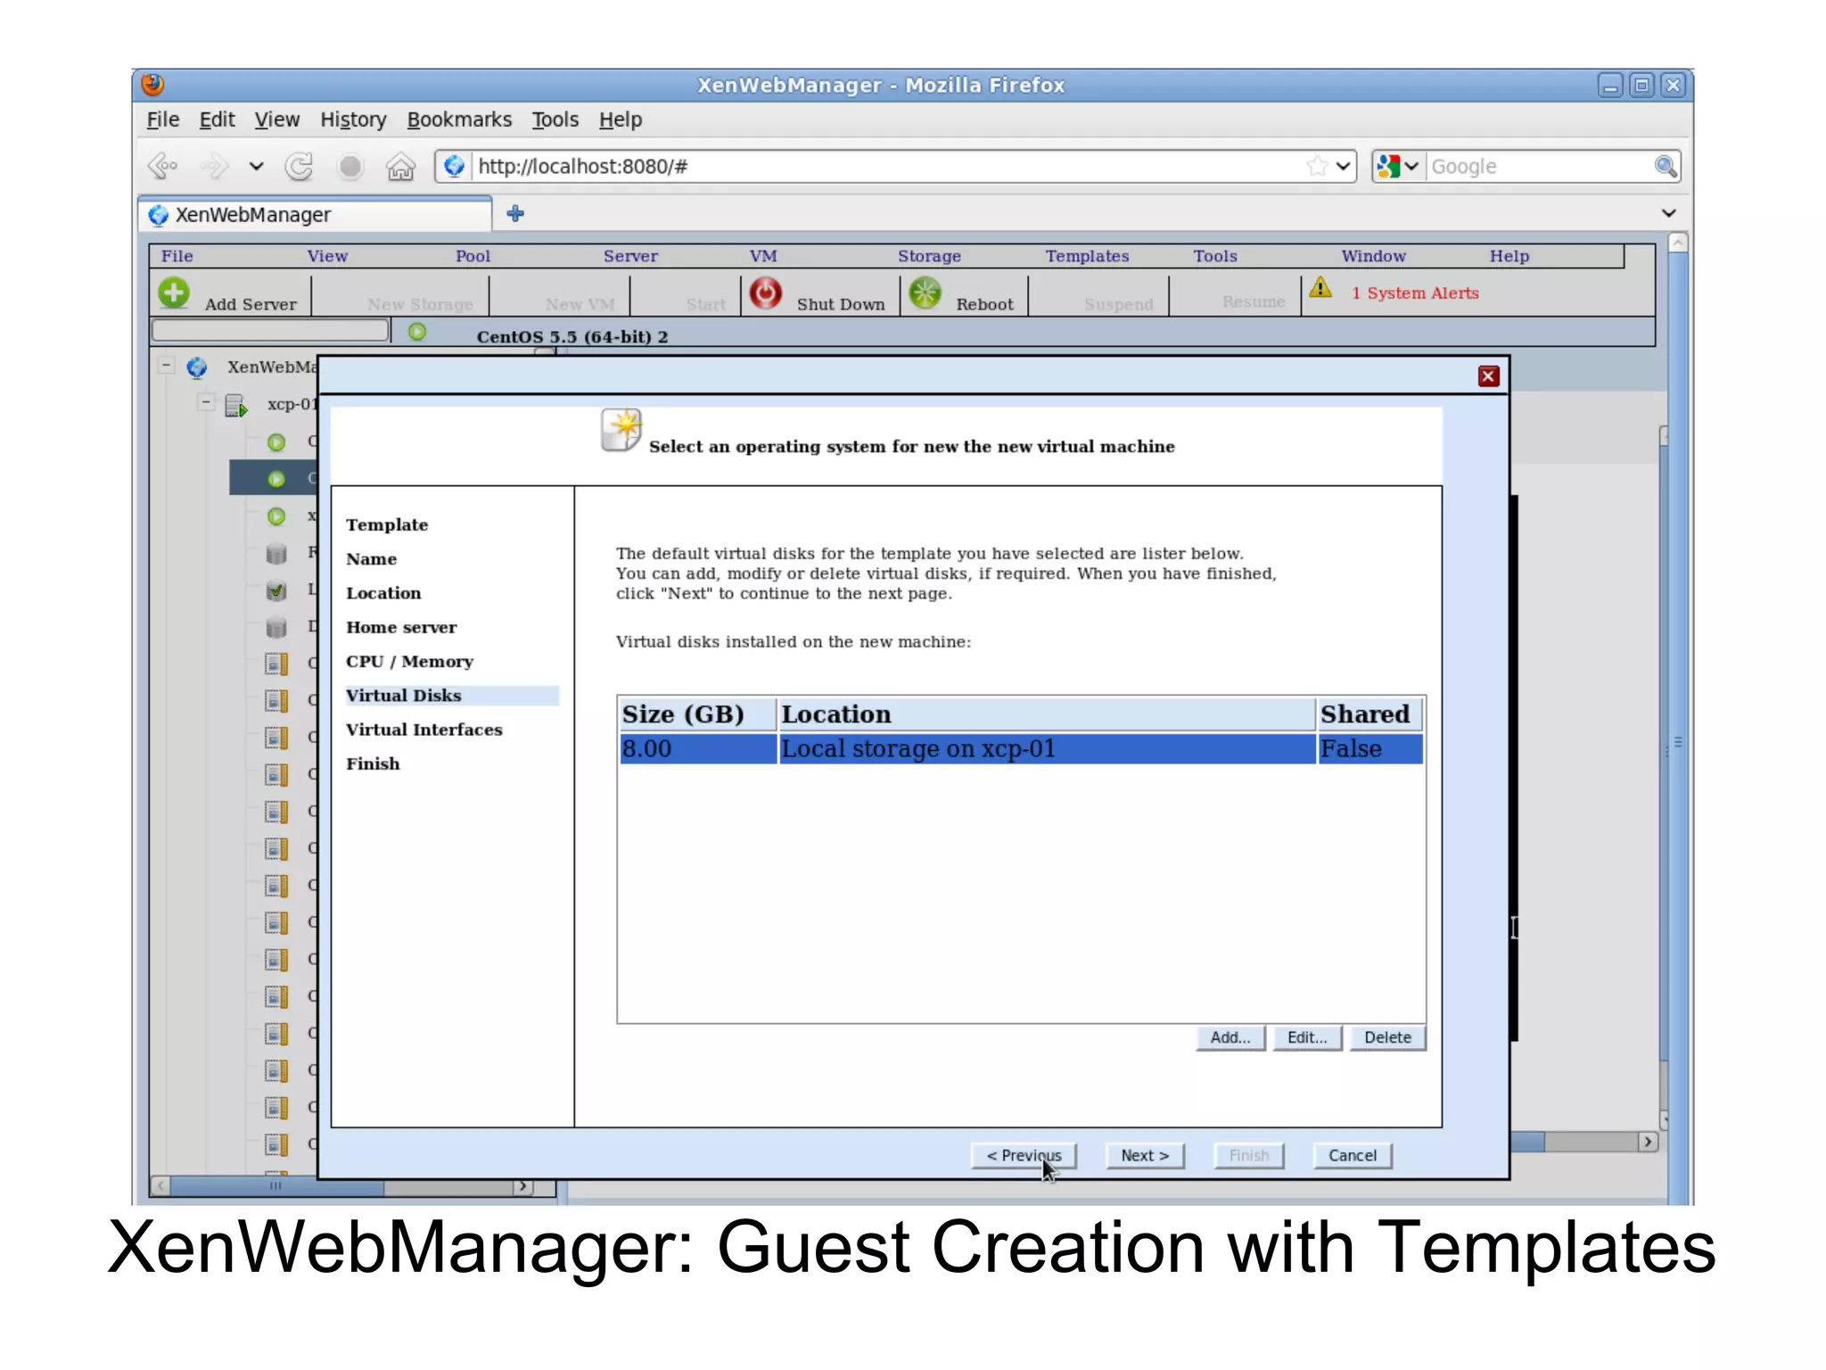Click the browser Forward arrow button
This screenshot has height=1370, width=1826.
(x=215, y=166)
